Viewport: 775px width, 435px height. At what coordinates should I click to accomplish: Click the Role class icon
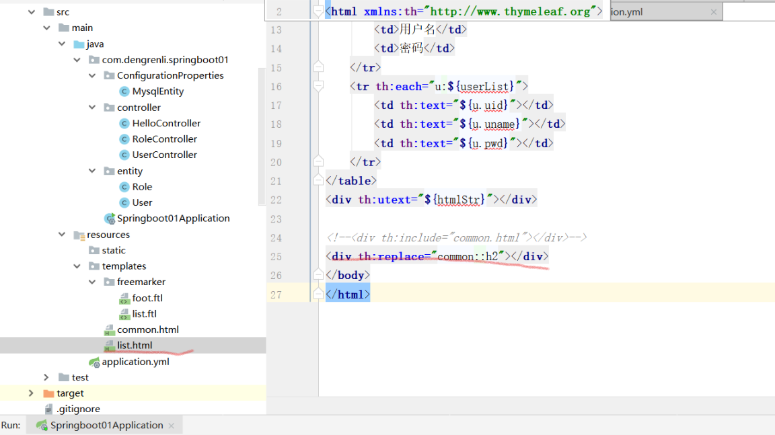(124, 187)
